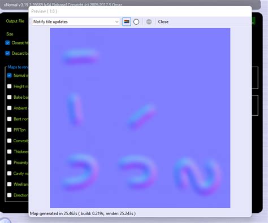The height and width of the screenshot is (223, 268).
Task: Close the Preview window
Action: [x=163, y=22]
